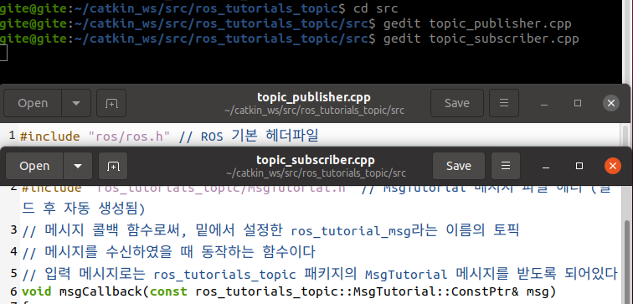
Task: Open a file in topic_publisher.cpp window
Action: 33,103
